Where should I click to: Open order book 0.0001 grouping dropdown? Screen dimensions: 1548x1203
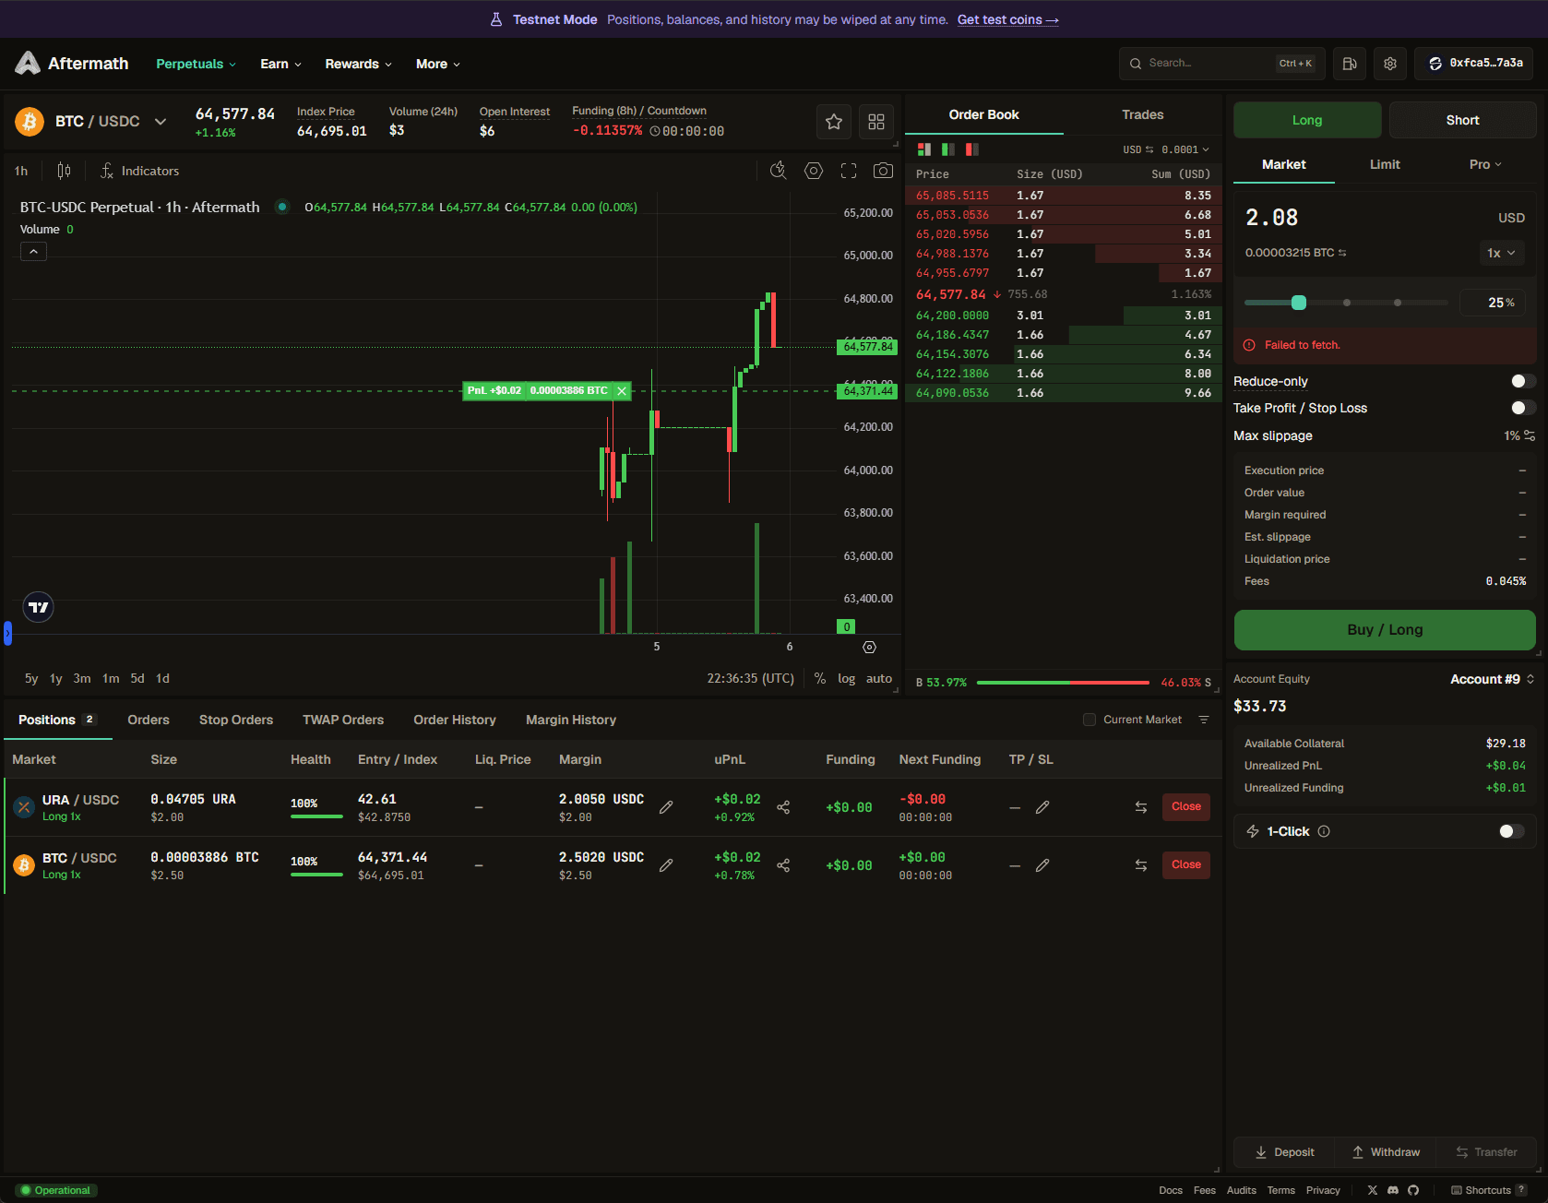[x=1185, y=149]
